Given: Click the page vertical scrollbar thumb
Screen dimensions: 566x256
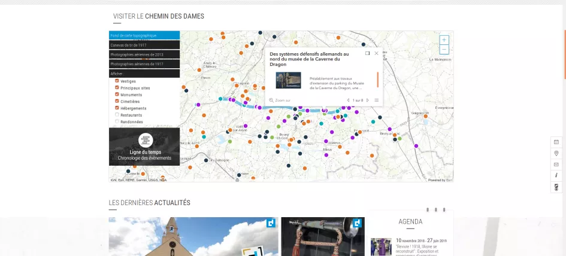Looking at the screenshot, I should click(565, 54).
